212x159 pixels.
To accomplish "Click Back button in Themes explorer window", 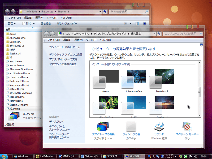I will [7, 12].
